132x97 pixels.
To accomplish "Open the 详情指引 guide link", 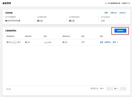I will 125,3.
